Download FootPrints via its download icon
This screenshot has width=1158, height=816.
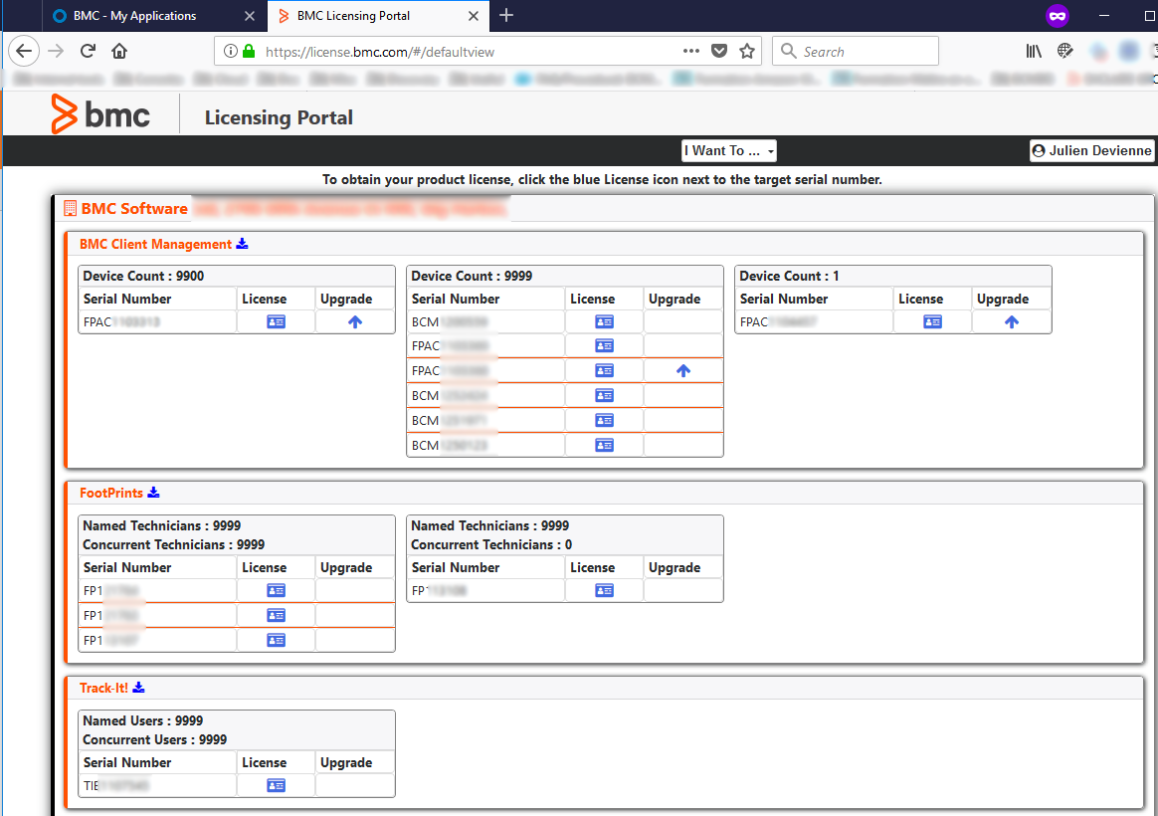pyautogui.click(x=153, y=493)
